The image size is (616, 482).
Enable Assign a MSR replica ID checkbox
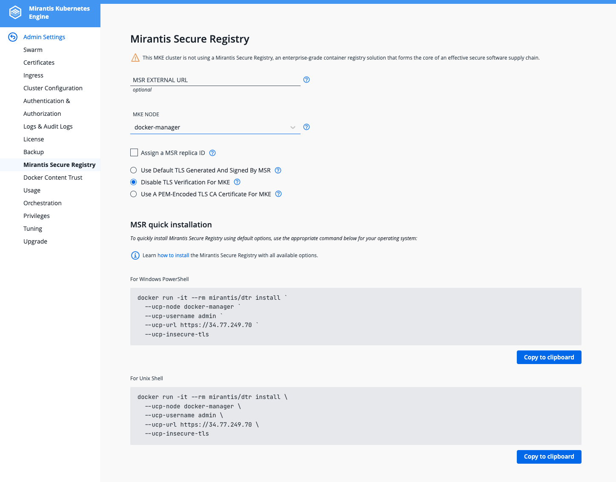pos(134,152)
